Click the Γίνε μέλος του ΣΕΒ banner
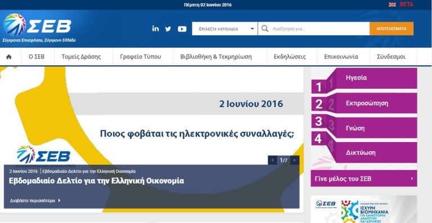Screen dimensions: 432x223 coord(364,179)
